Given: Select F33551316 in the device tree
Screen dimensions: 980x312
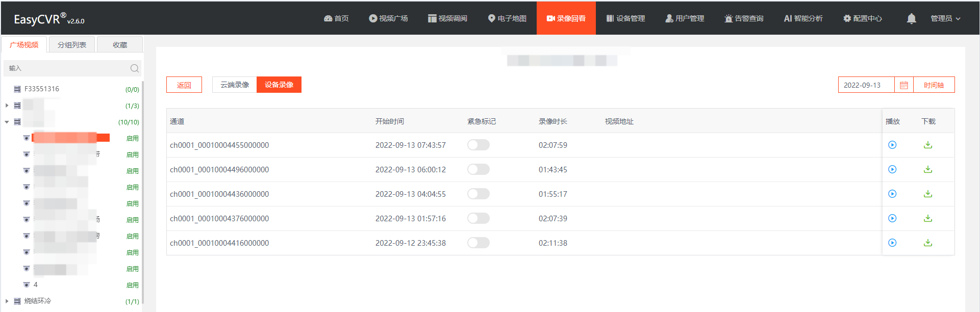Looking at the screenshot, I should tap(42, 89).
